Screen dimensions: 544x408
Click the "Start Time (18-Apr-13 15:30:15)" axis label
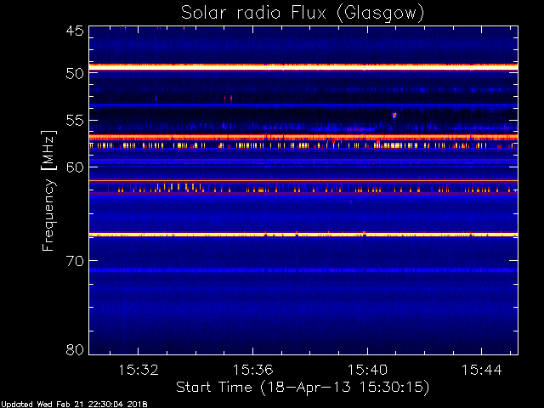pyautogui.click(x=303, y=387)
